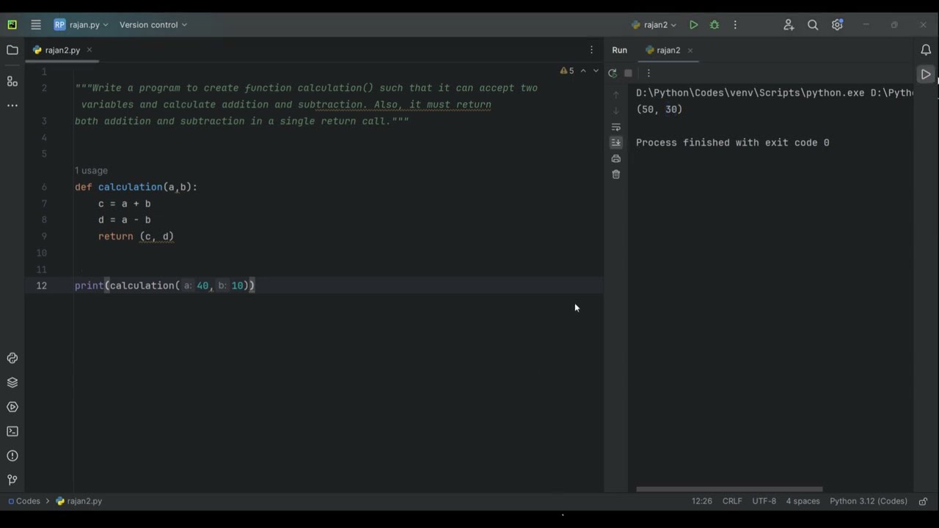Viewport: 939px width, 528px height.
Task: Open more run actions beside the debug icon
Action: tap(735, 25)
